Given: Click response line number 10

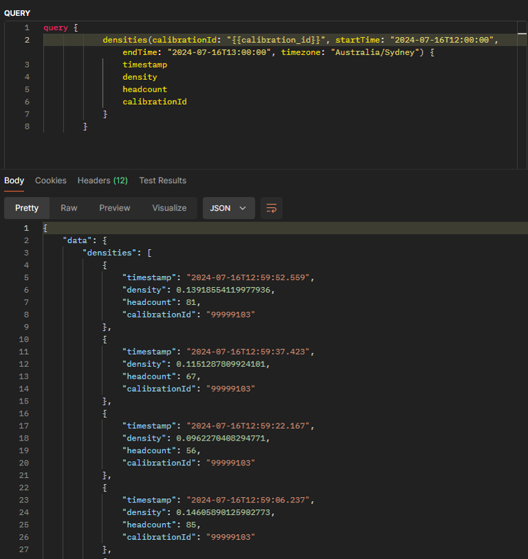Looking at the screenshot, I should [24, 339].
